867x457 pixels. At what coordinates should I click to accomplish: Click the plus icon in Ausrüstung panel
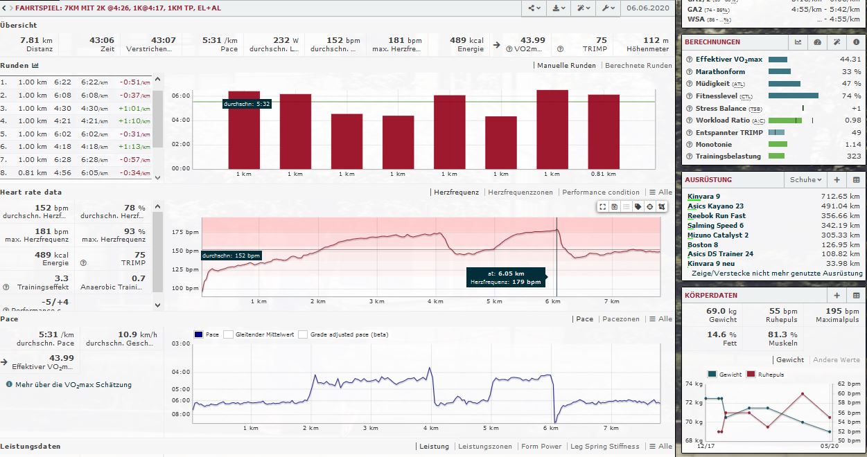[x=837, y=180]
